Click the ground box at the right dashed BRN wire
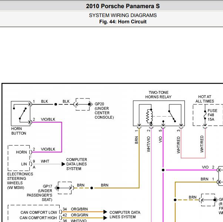 point(208,200)
